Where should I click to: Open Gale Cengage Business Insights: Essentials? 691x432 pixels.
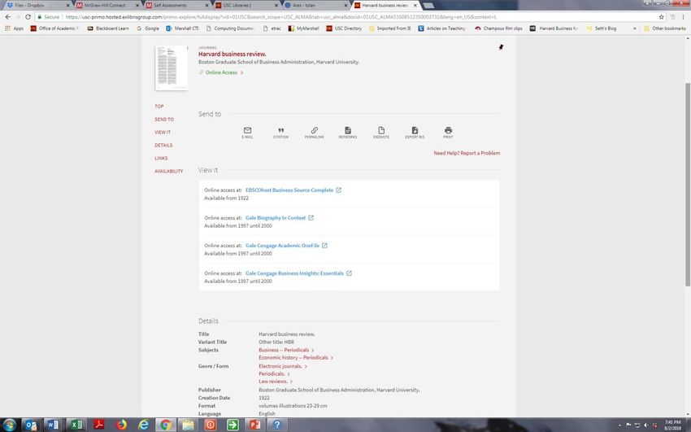click(x=294, y=273)
